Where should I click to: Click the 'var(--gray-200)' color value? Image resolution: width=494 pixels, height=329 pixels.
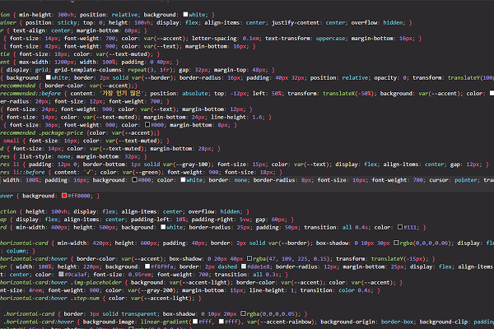click(x=152, y=290)
